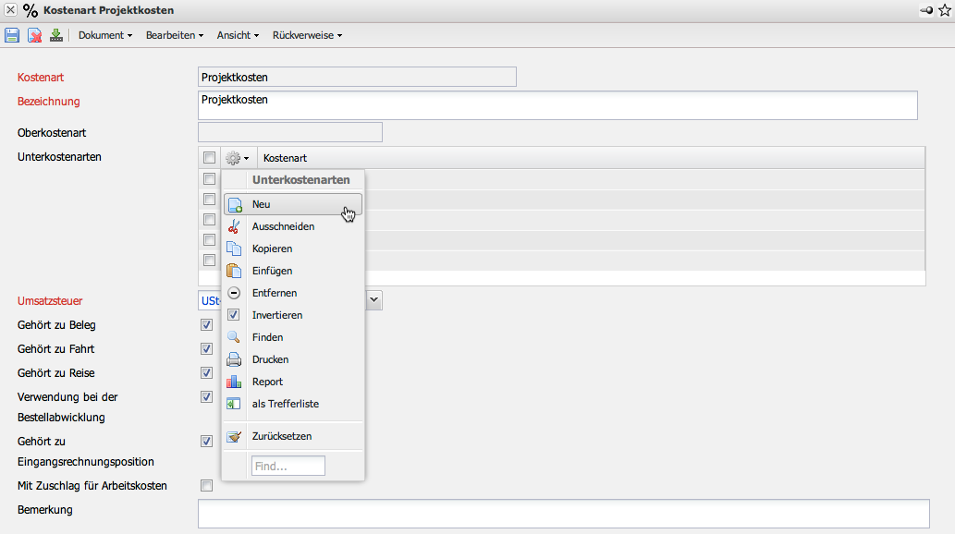Click the blue floppy disk save icon
Viewport: 955px width, 534px height.
[x=12, y=35]
